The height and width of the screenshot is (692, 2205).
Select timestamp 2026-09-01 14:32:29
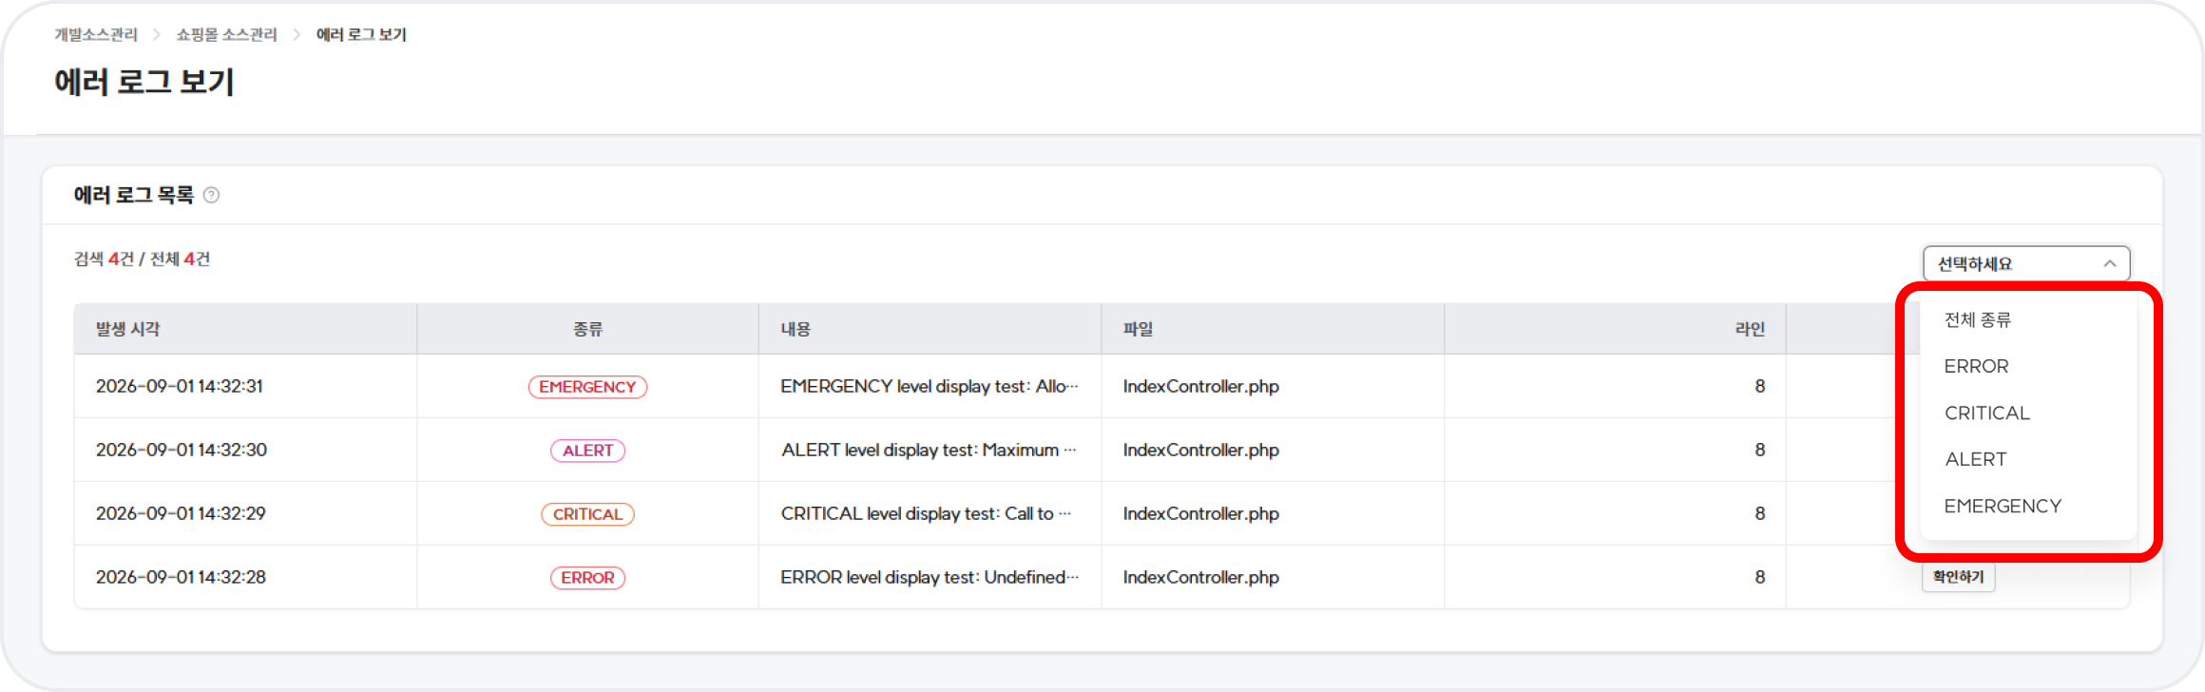[181, 513]
